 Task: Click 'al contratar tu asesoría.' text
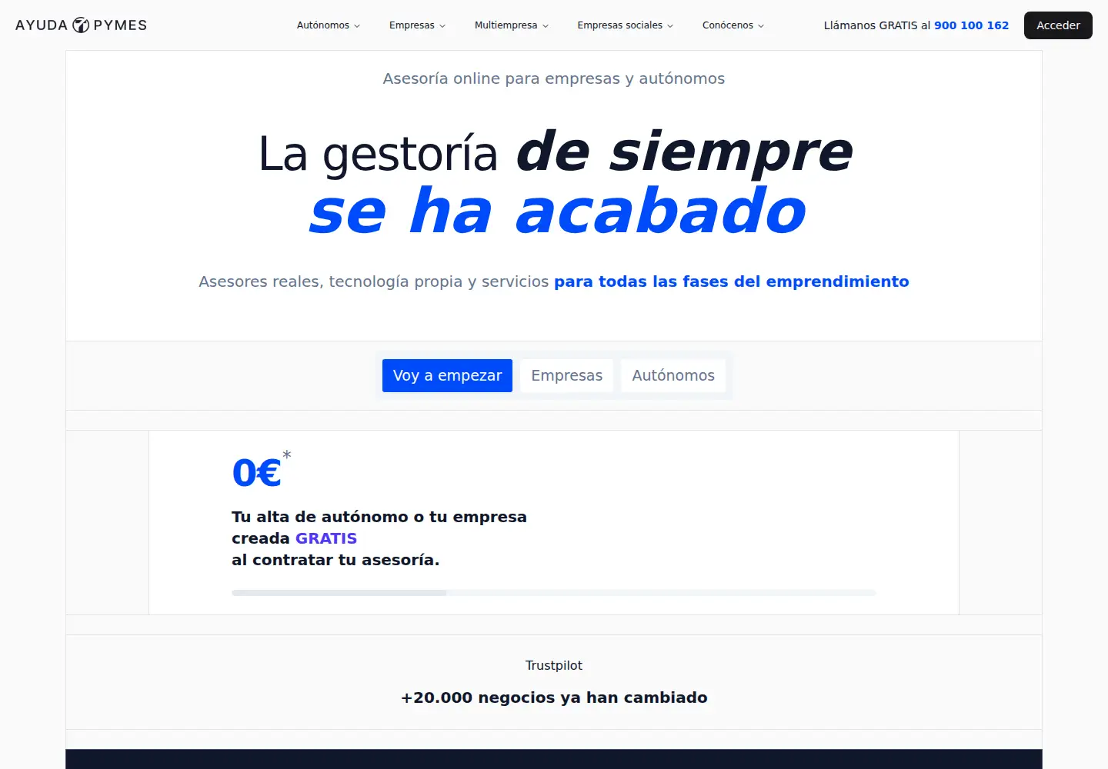(x=335, y=560)
